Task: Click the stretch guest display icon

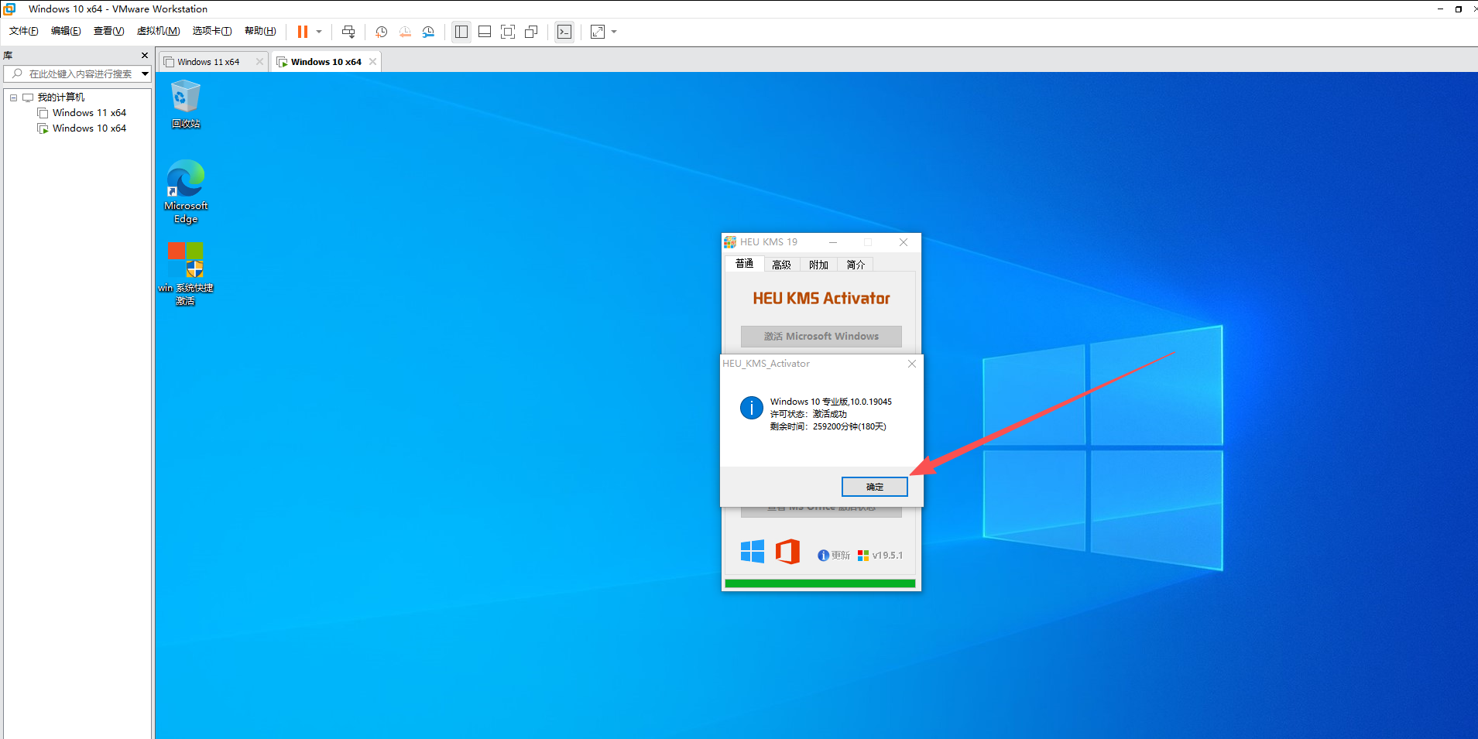Action: [x=598, y=32]
